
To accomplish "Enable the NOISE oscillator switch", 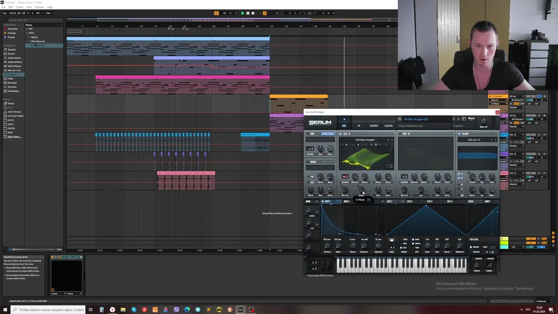I will [x=307, y=162].
